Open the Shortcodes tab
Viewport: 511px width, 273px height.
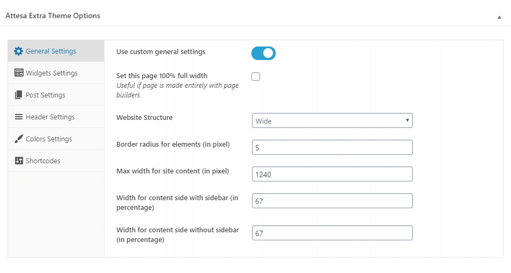pyautogui.click(x=43, y=161)
